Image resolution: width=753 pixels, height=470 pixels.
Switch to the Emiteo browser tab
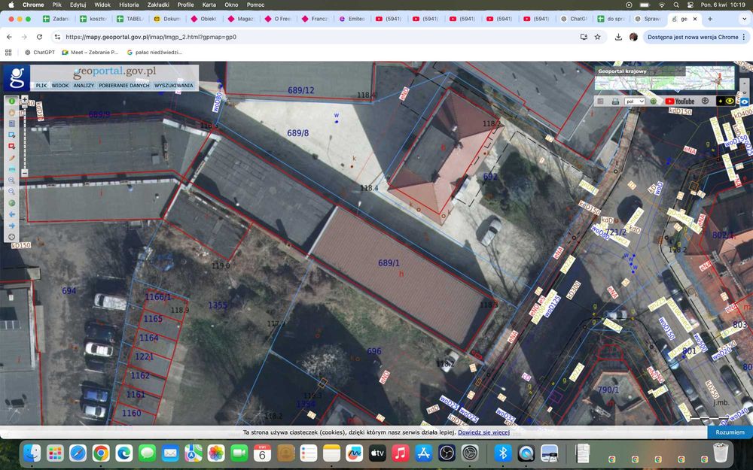[352, 19]
